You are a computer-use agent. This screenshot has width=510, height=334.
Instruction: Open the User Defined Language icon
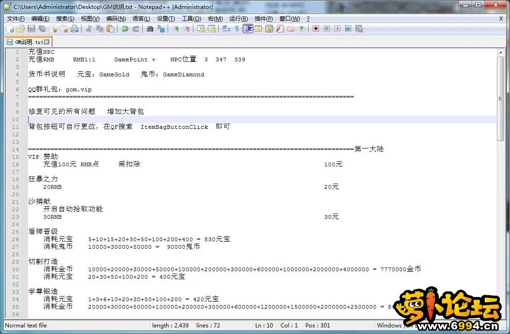pyautogui.click(x=259, y=29)
